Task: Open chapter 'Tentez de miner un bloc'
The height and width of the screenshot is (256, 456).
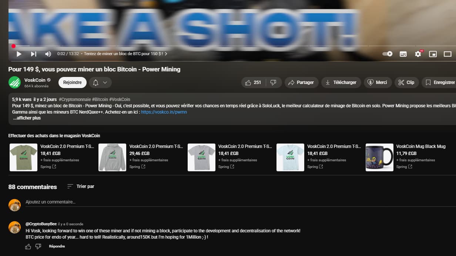Action: 125,54
